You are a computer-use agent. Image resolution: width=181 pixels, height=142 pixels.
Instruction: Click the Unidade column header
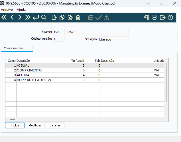tap(158, 61)
